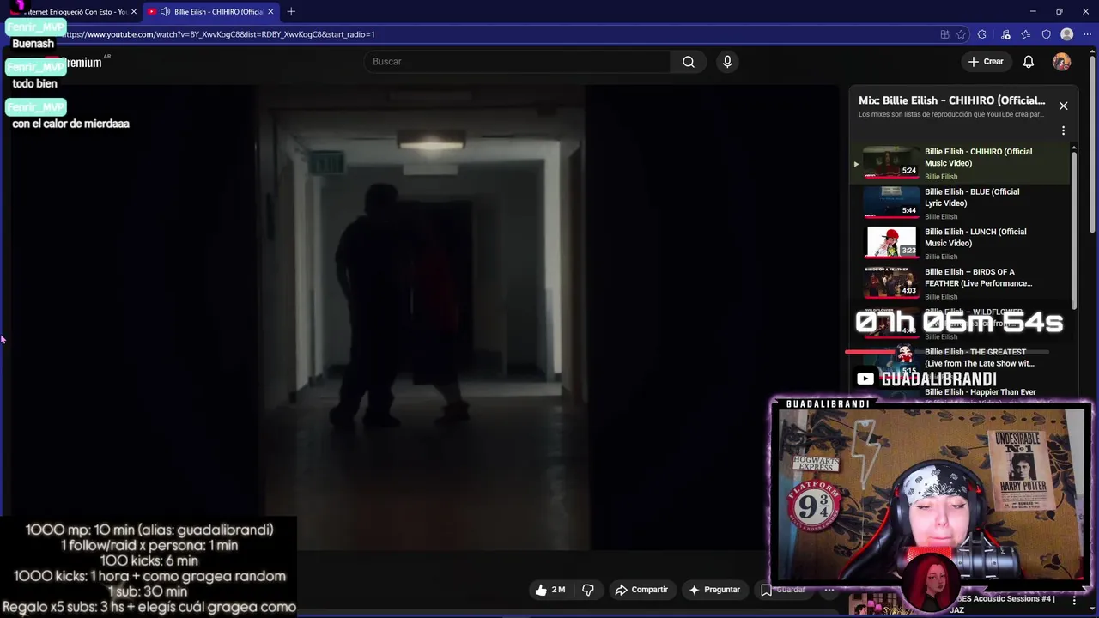Viewport: 1099px width, 618px height.
Task: Click the browser address bar URL
Action: pos(219,34)
